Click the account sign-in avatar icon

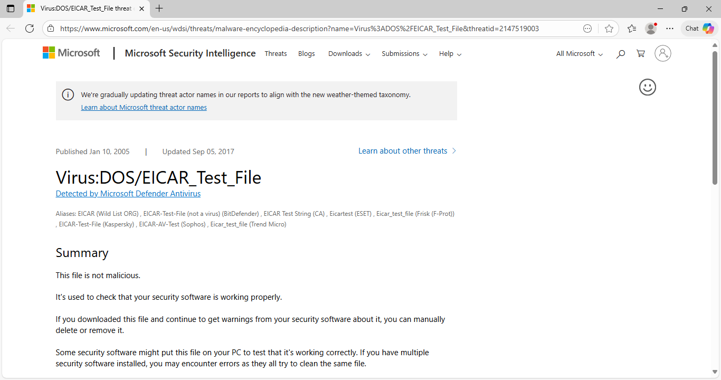(662, 53)
